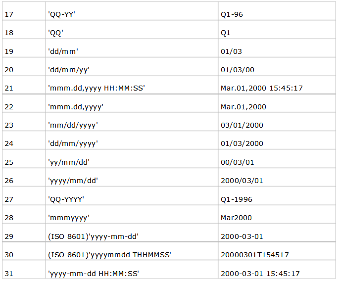This screenshot has width=338, height=281.
Task: Select the row number 18 cell
Action: tap(9, 33)
